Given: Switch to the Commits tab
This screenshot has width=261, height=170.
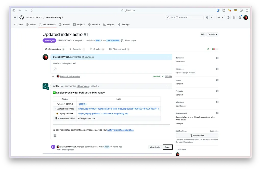Looking at the screenshot, I should tap(77, 49).
